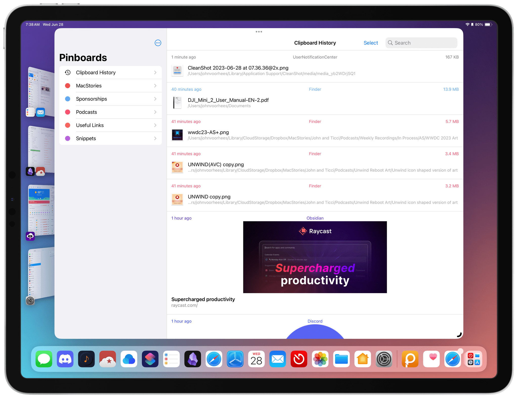Switch to Settings window in Stage Manager
This screenshot has height=399, width=518.
(x=40, y=275)
